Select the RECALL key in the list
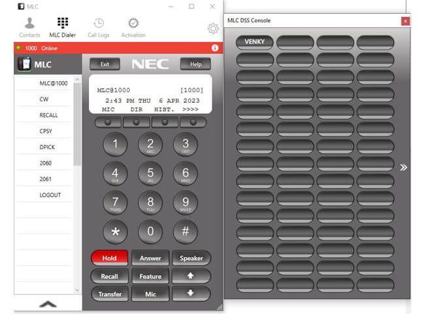The height and width of the screenshot is (327, 425). [44, 115]
